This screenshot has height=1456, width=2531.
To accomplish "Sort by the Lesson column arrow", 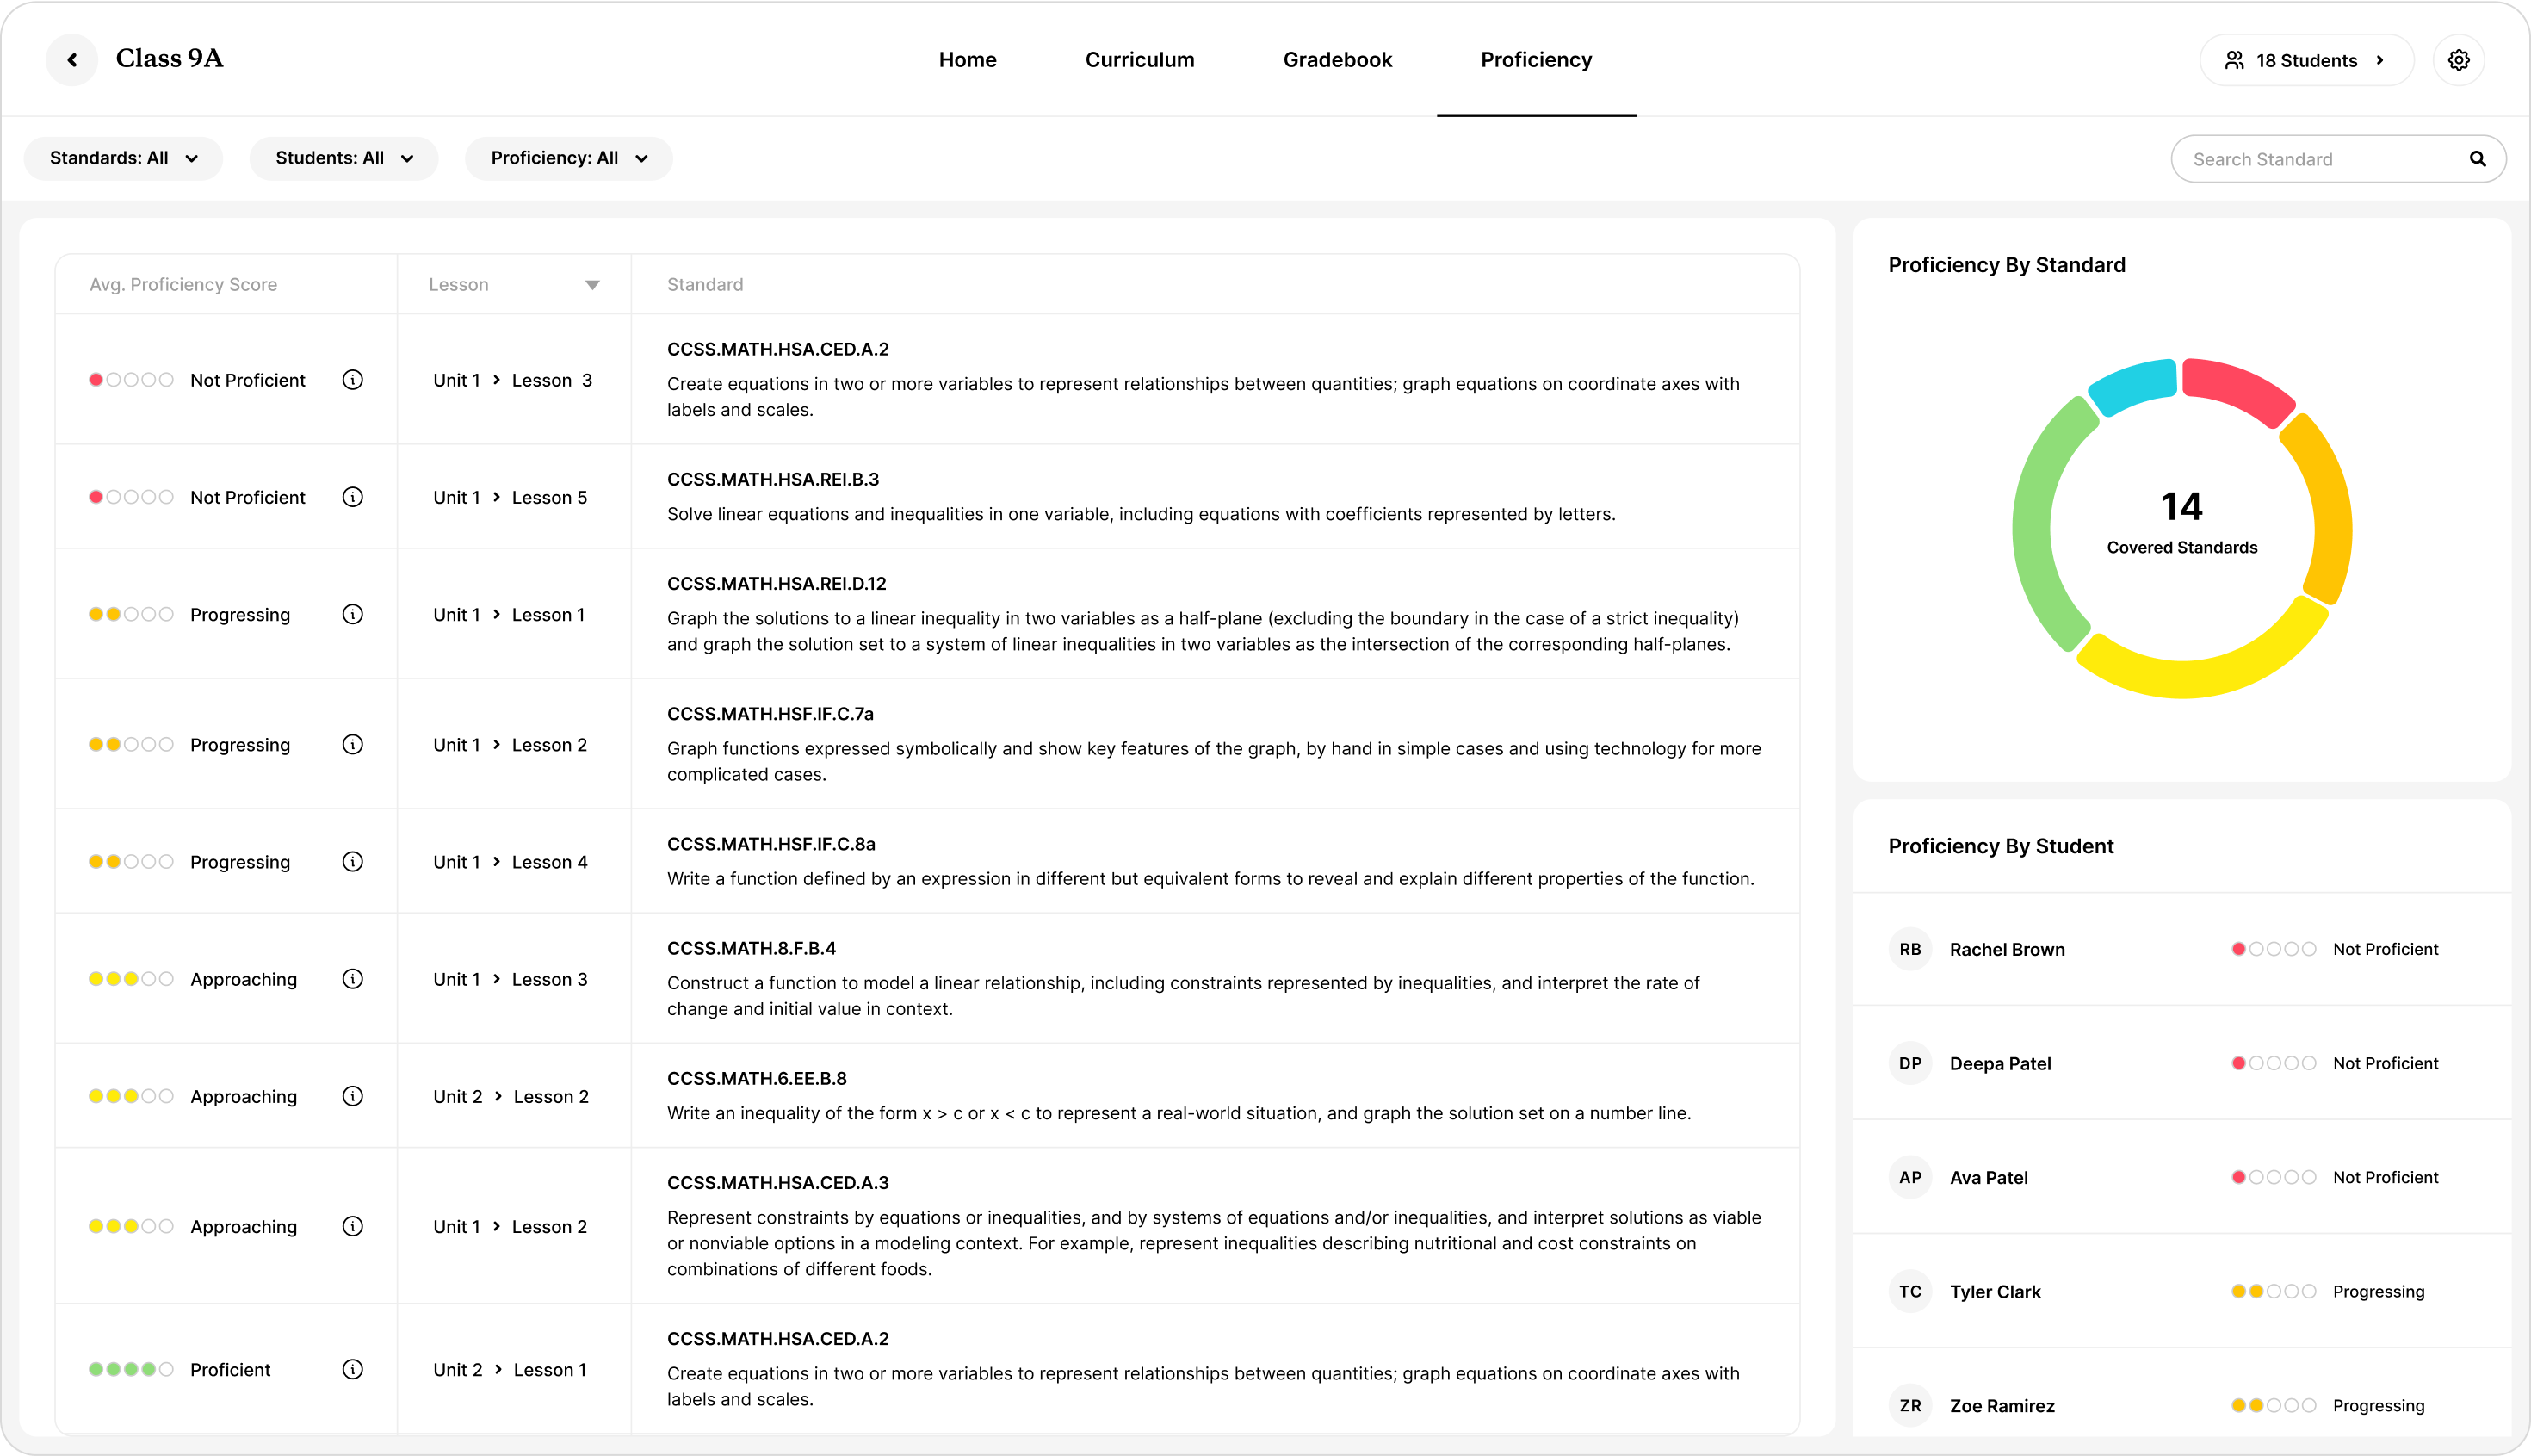I will click(591, 285).
